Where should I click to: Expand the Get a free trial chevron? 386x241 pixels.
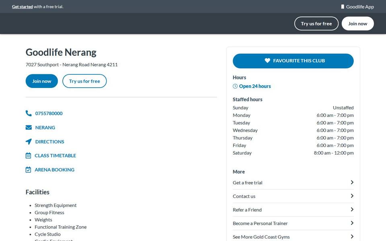point(352,182)
